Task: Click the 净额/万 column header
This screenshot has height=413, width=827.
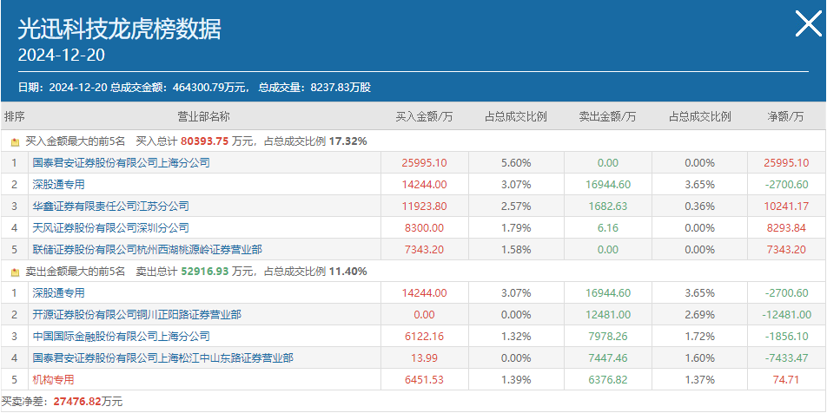Action: pyautogui.click(x=786, y=117)
